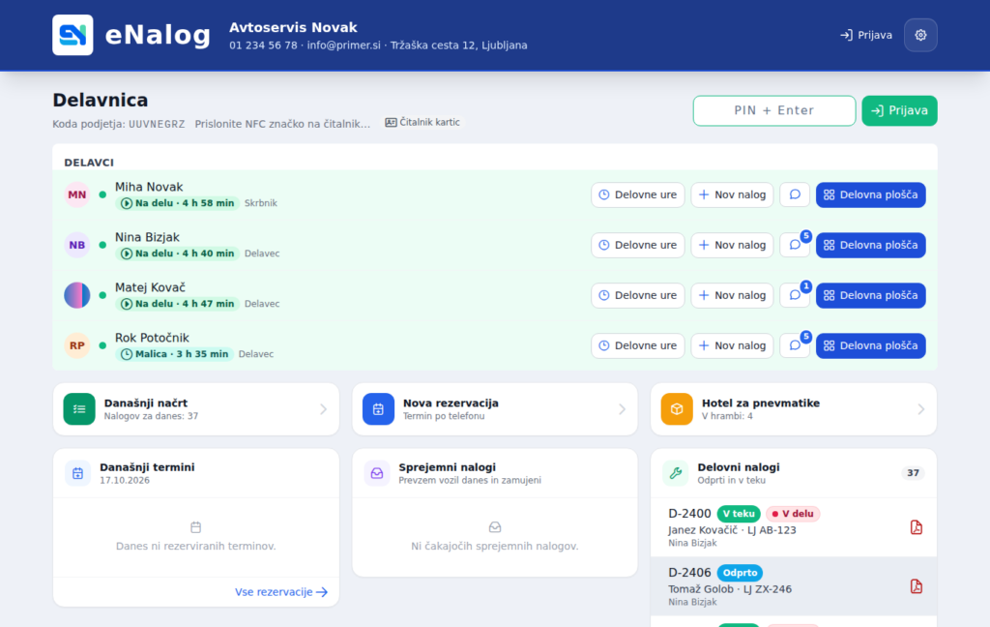Viewport: 990px width, 627px height.
Task: Open the settings gear in header
Action: (920, 35)
